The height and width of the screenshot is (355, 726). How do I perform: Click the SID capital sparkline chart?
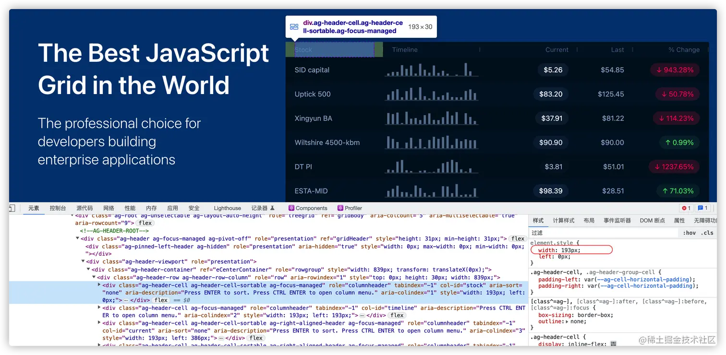431,70
